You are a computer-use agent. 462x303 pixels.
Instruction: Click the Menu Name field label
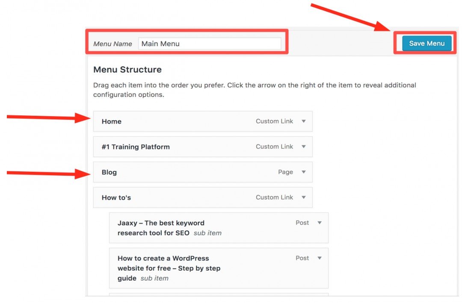click(113, 44)
